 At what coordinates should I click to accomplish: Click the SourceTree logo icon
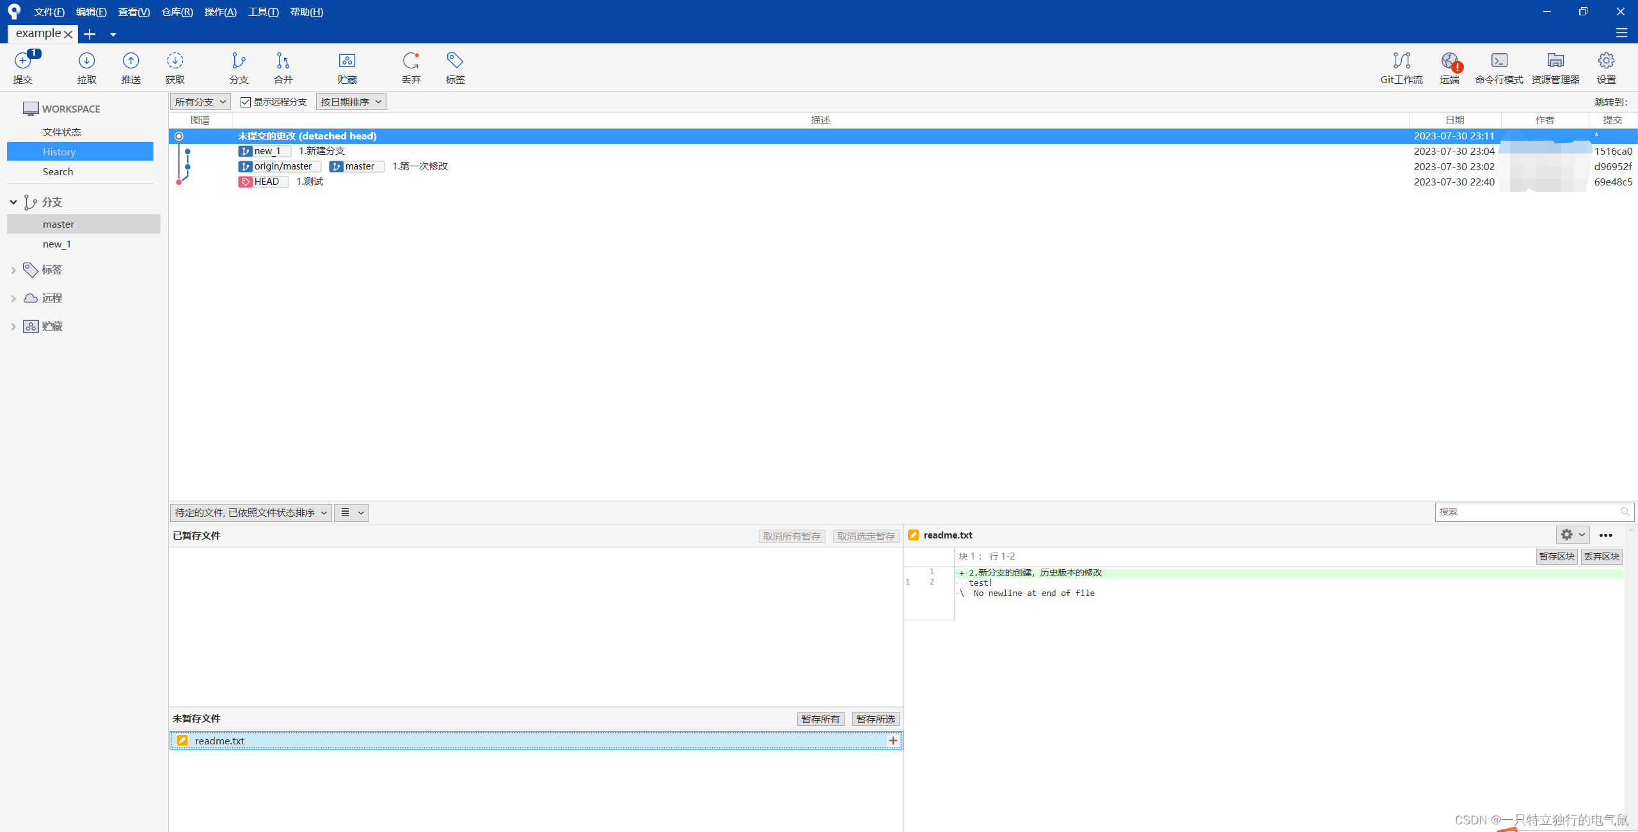click(14, 12)
